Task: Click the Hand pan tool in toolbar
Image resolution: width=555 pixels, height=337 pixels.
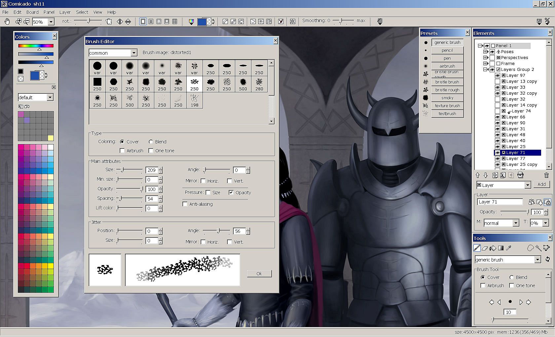Action: pyautogui.click(x=7, y=22)
